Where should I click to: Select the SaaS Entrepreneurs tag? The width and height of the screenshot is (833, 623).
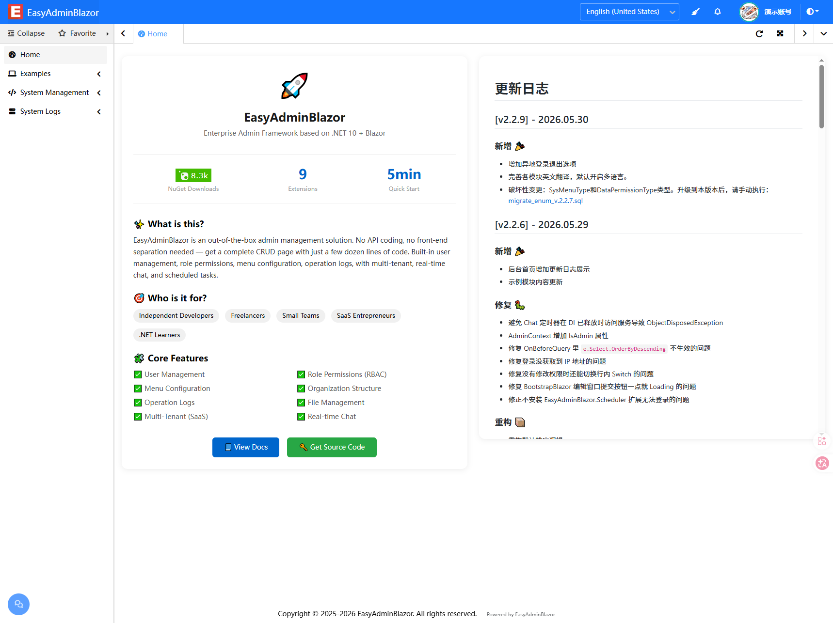[x=366, y=316]
